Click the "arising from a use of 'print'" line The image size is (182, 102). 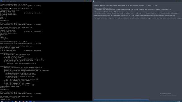coord(15,56)
